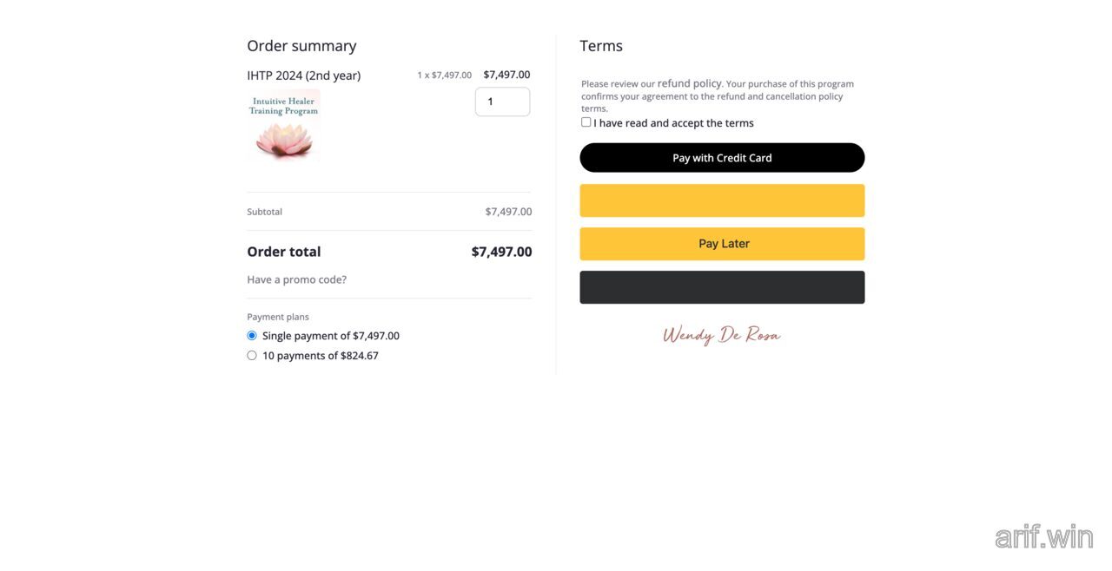The height and width of the screenshot is (571, 1112).
Task: Click the Subtotal amount of $7,497.00
Action: (x=508, y=211)
